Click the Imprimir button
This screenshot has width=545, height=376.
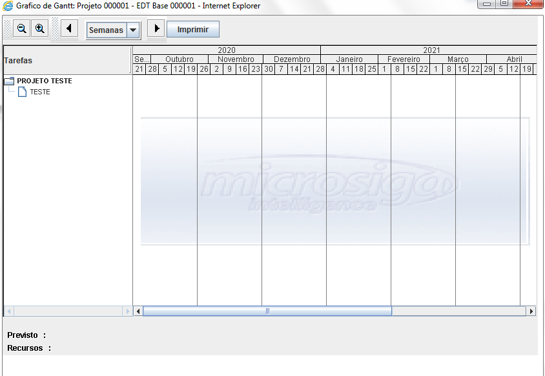(x=193, y=29)
